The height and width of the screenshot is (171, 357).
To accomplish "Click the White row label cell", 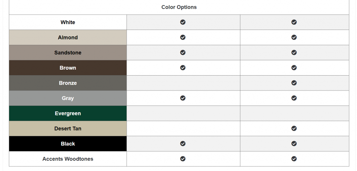I will click(x=68, y=22).
